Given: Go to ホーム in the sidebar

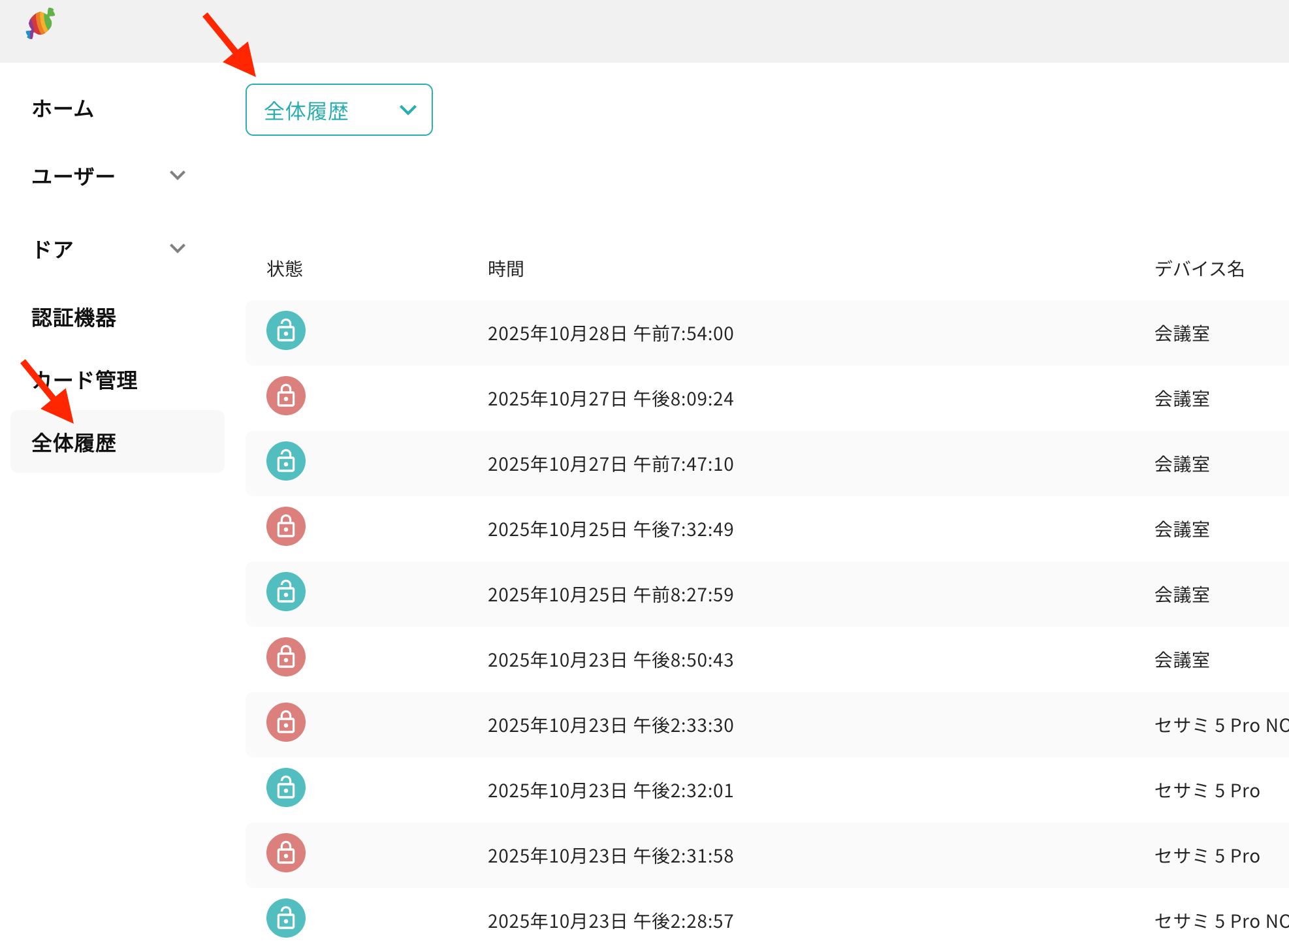Looking at the screenshot, I should [63, 108].
